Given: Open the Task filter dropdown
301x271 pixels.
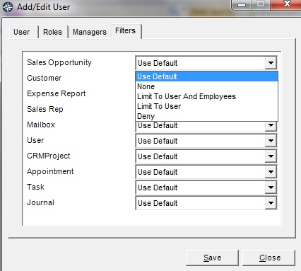Looking at the screenshot, I should [271, 188].
